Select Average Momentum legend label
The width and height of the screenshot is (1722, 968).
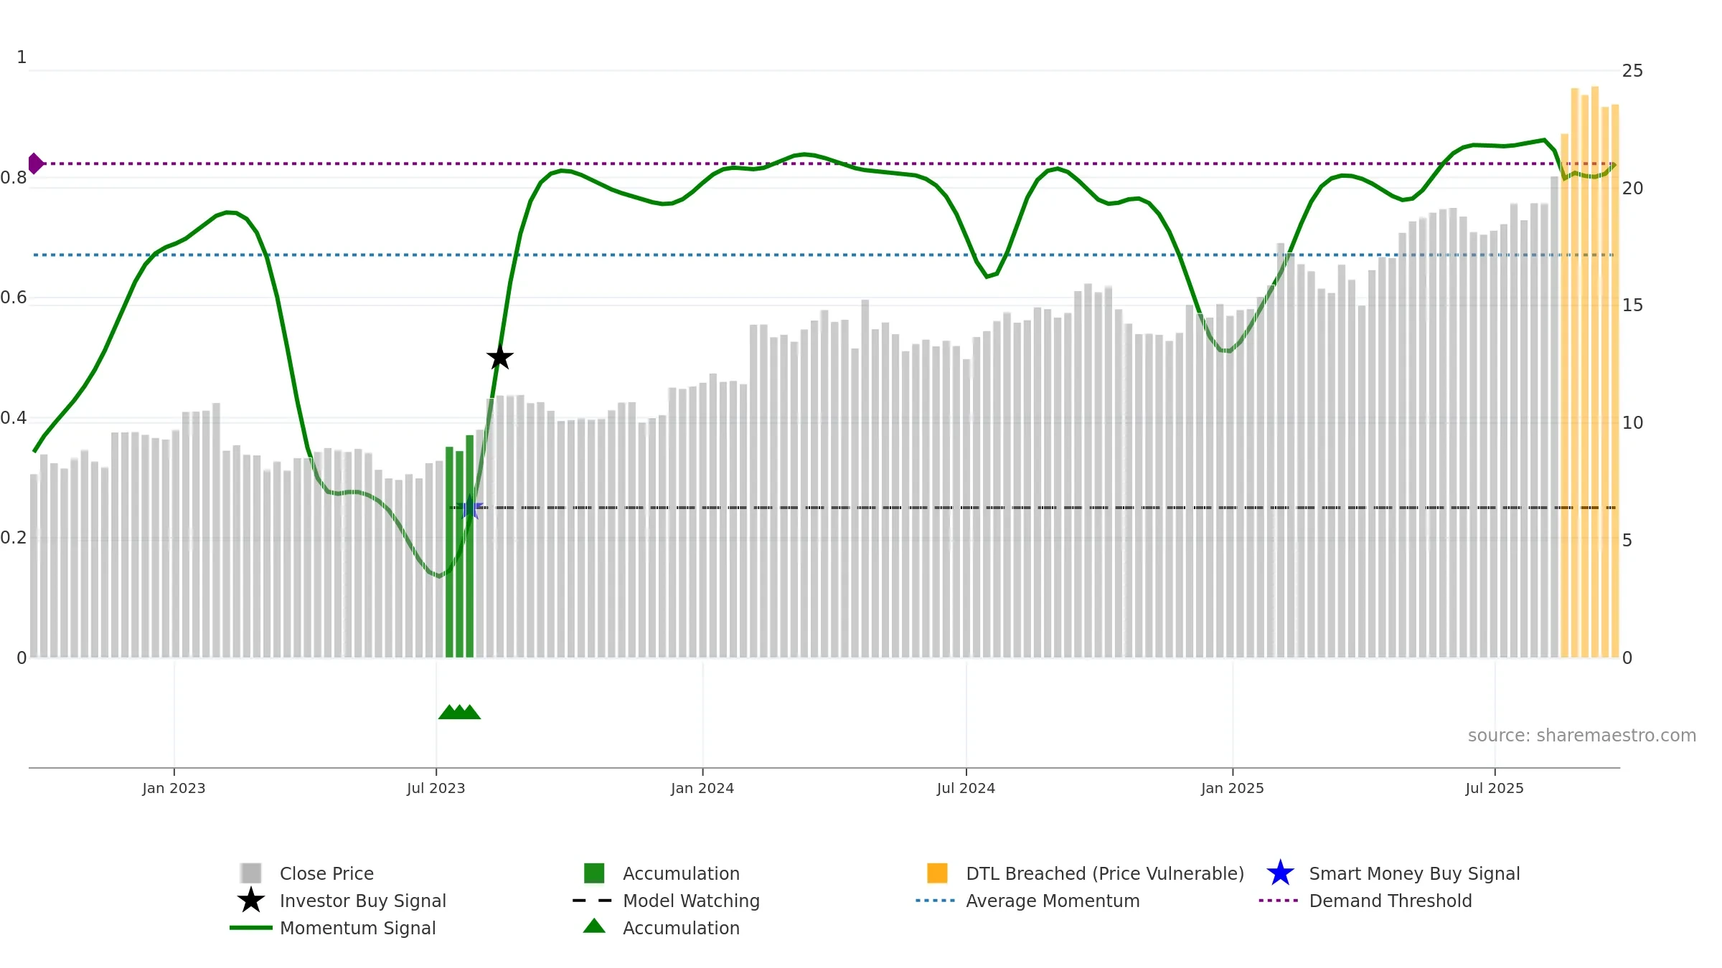pos(1053,901)
